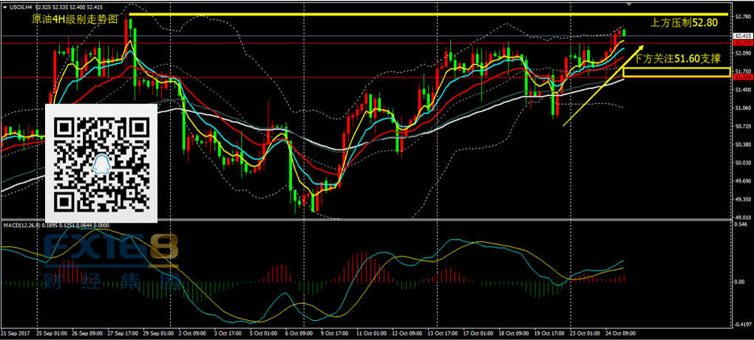Click the triangle beside USOIL.H4 title
Screen dimensions: 754x340
pos(4,7)
